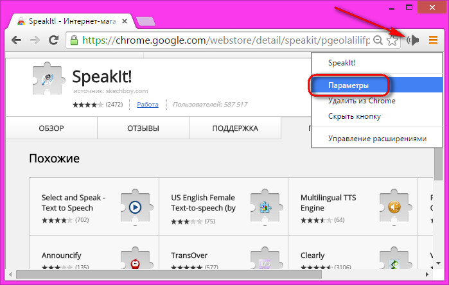The width and height of the screenshot is (449, 285).
Task: Click the Пользователей: 587 517 text
Action: [x=210, y=105]
